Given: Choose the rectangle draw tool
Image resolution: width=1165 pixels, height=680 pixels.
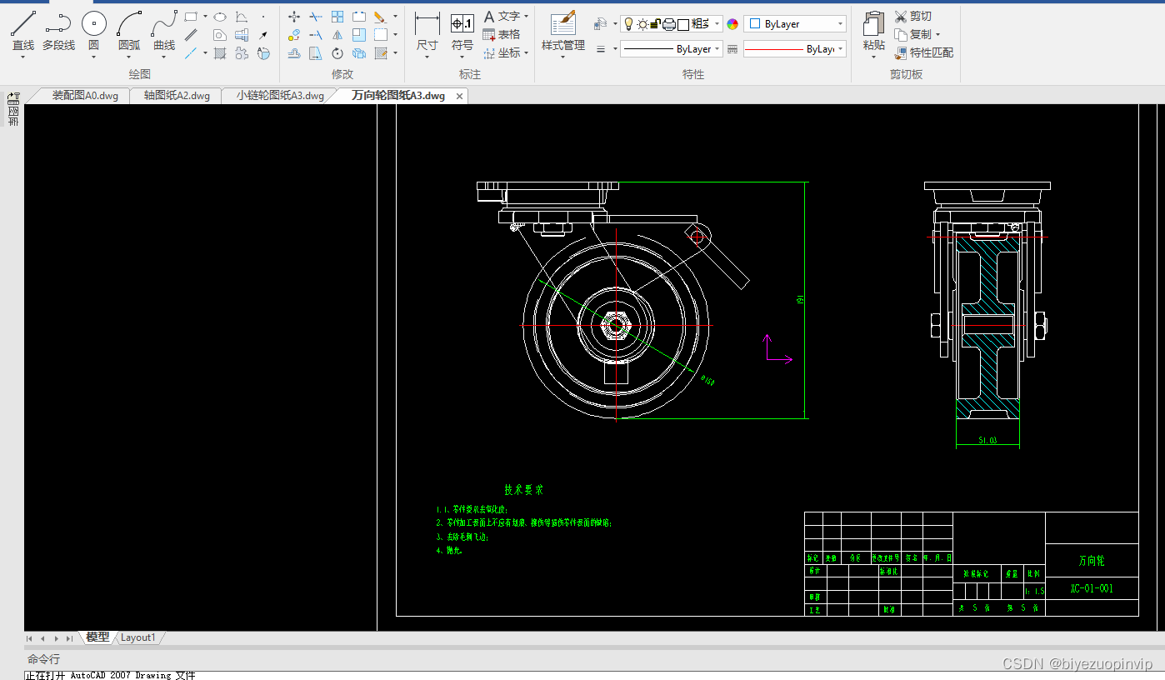Looking at the screenshot, I should pos(191,16).
